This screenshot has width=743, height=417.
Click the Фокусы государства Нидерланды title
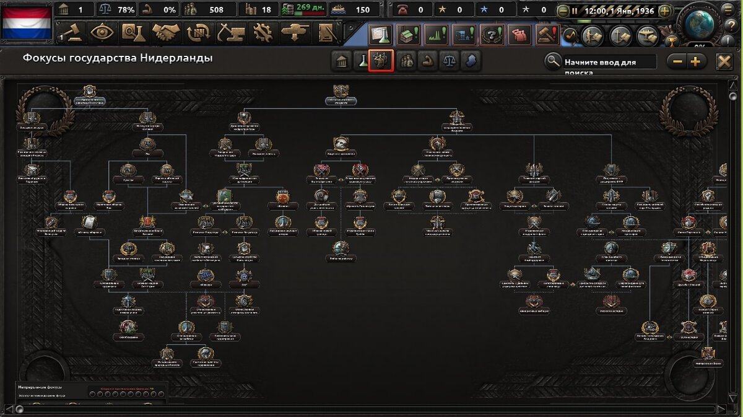coord(118,58)
